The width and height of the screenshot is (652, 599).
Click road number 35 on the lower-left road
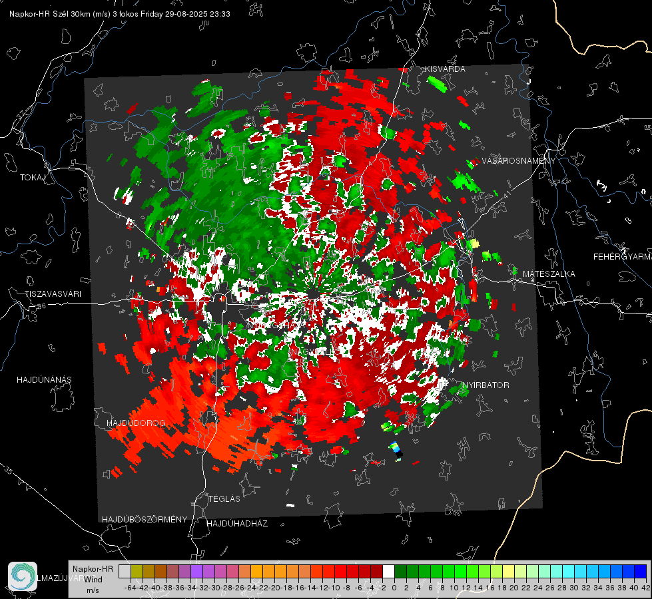pyautogui.click(x=9, y=471)
